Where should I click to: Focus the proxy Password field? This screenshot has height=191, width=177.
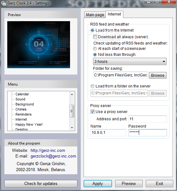coord(148,133)
